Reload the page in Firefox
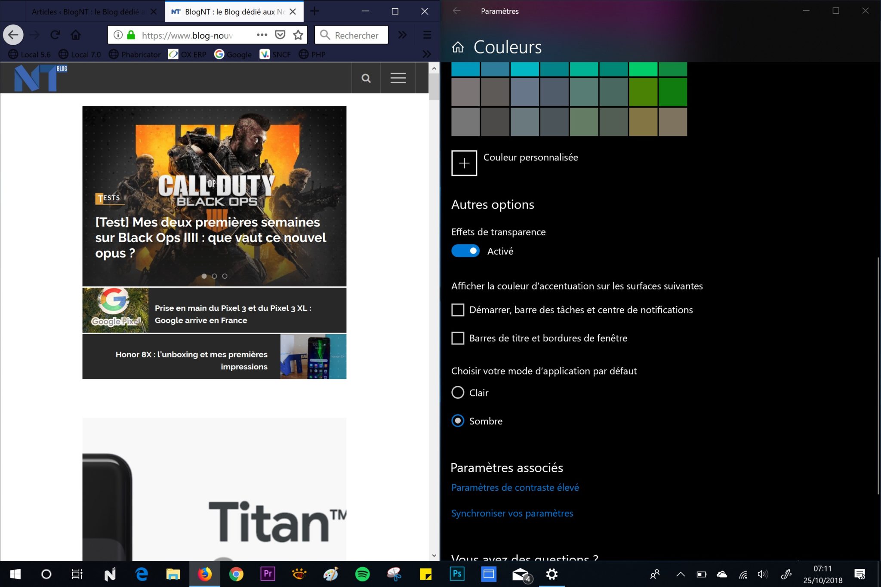This screenshot has width=881, height=587. pos(55,35)
